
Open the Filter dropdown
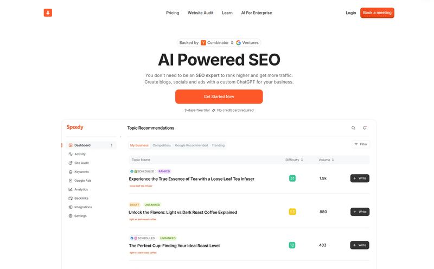click(x=361, y=144)
